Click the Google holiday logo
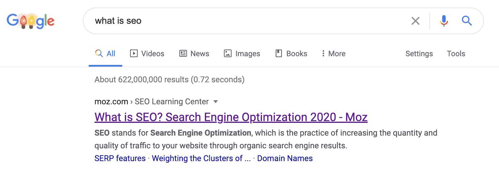The width and height of the screenshot is (499, 175). 30,21
